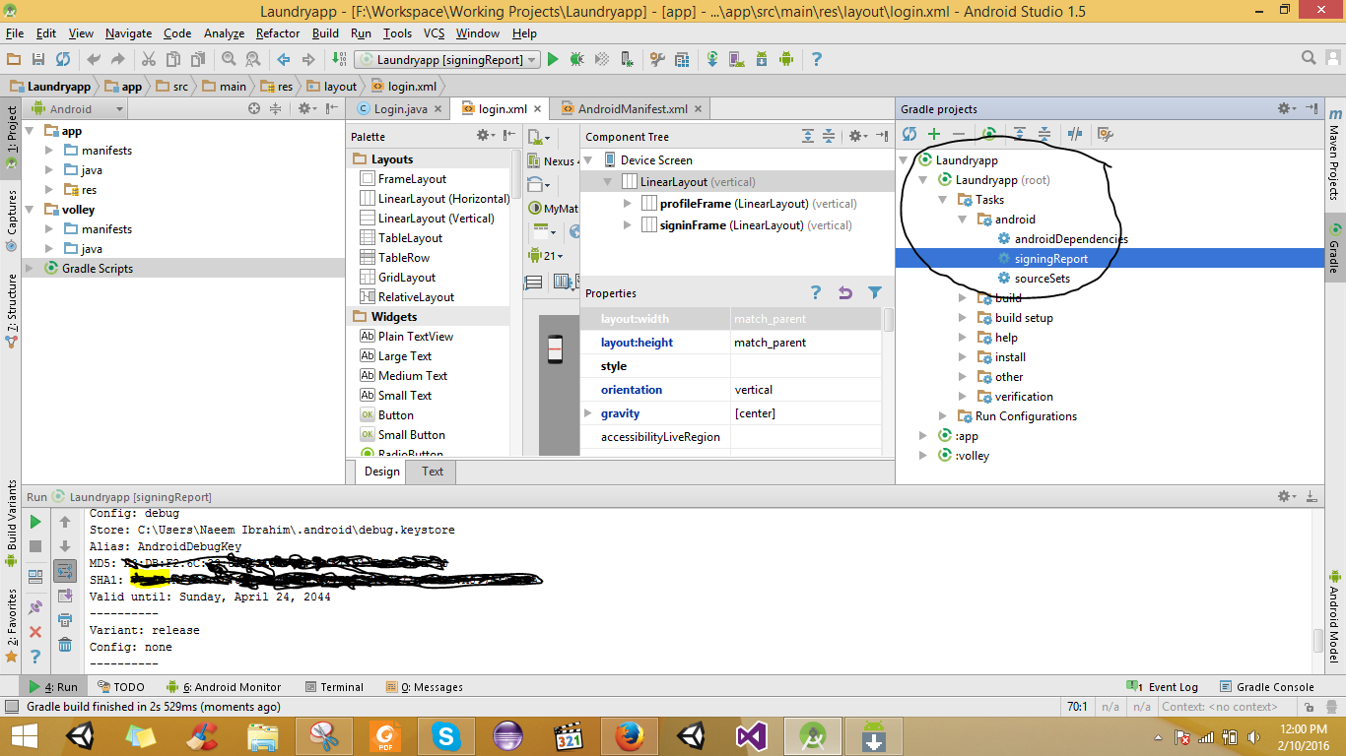Save all files with the floppy disk icon
The image size is (1346, 756).
point(38,60)
